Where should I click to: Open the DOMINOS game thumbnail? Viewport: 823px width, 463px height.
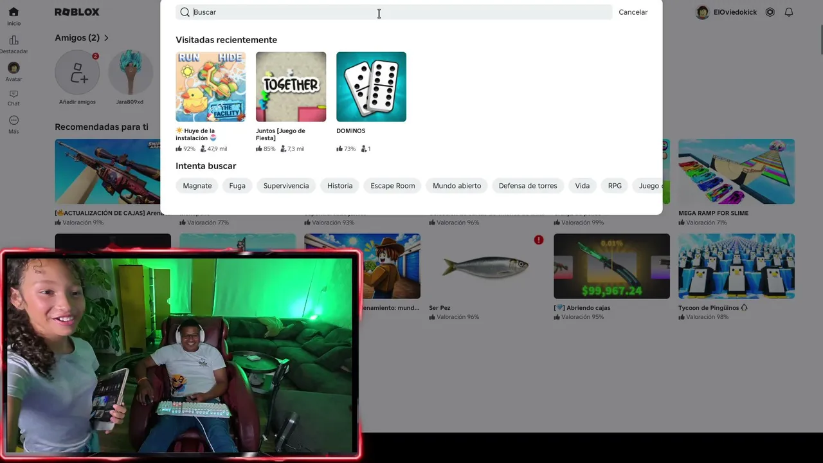pyautogui.click(x=371, y=87)
